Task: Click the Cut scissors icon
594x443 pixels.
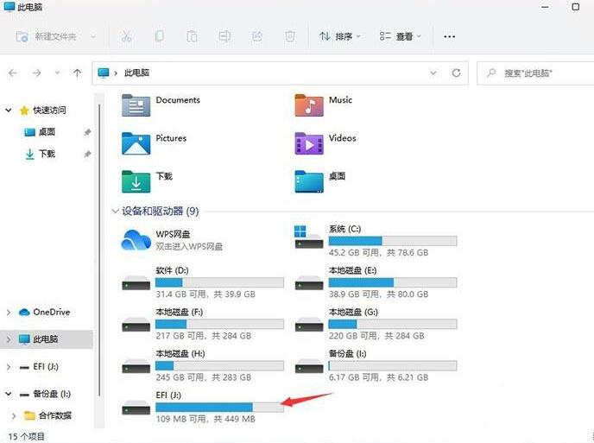Action: (127, 36)
